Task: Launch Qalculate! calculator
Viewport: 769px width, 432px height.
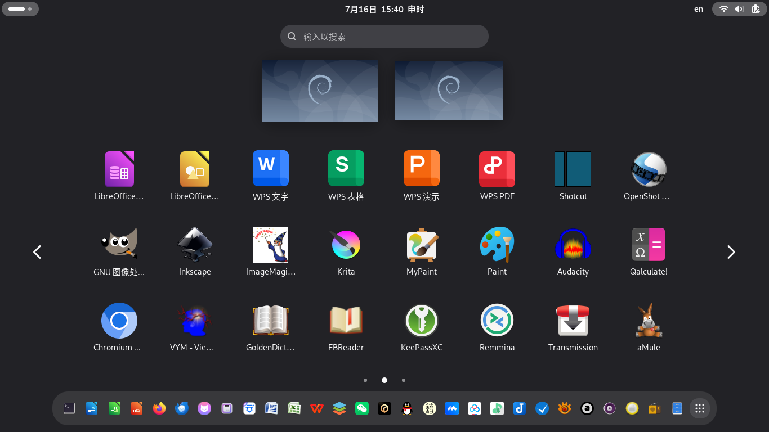Action: point(649,245)
